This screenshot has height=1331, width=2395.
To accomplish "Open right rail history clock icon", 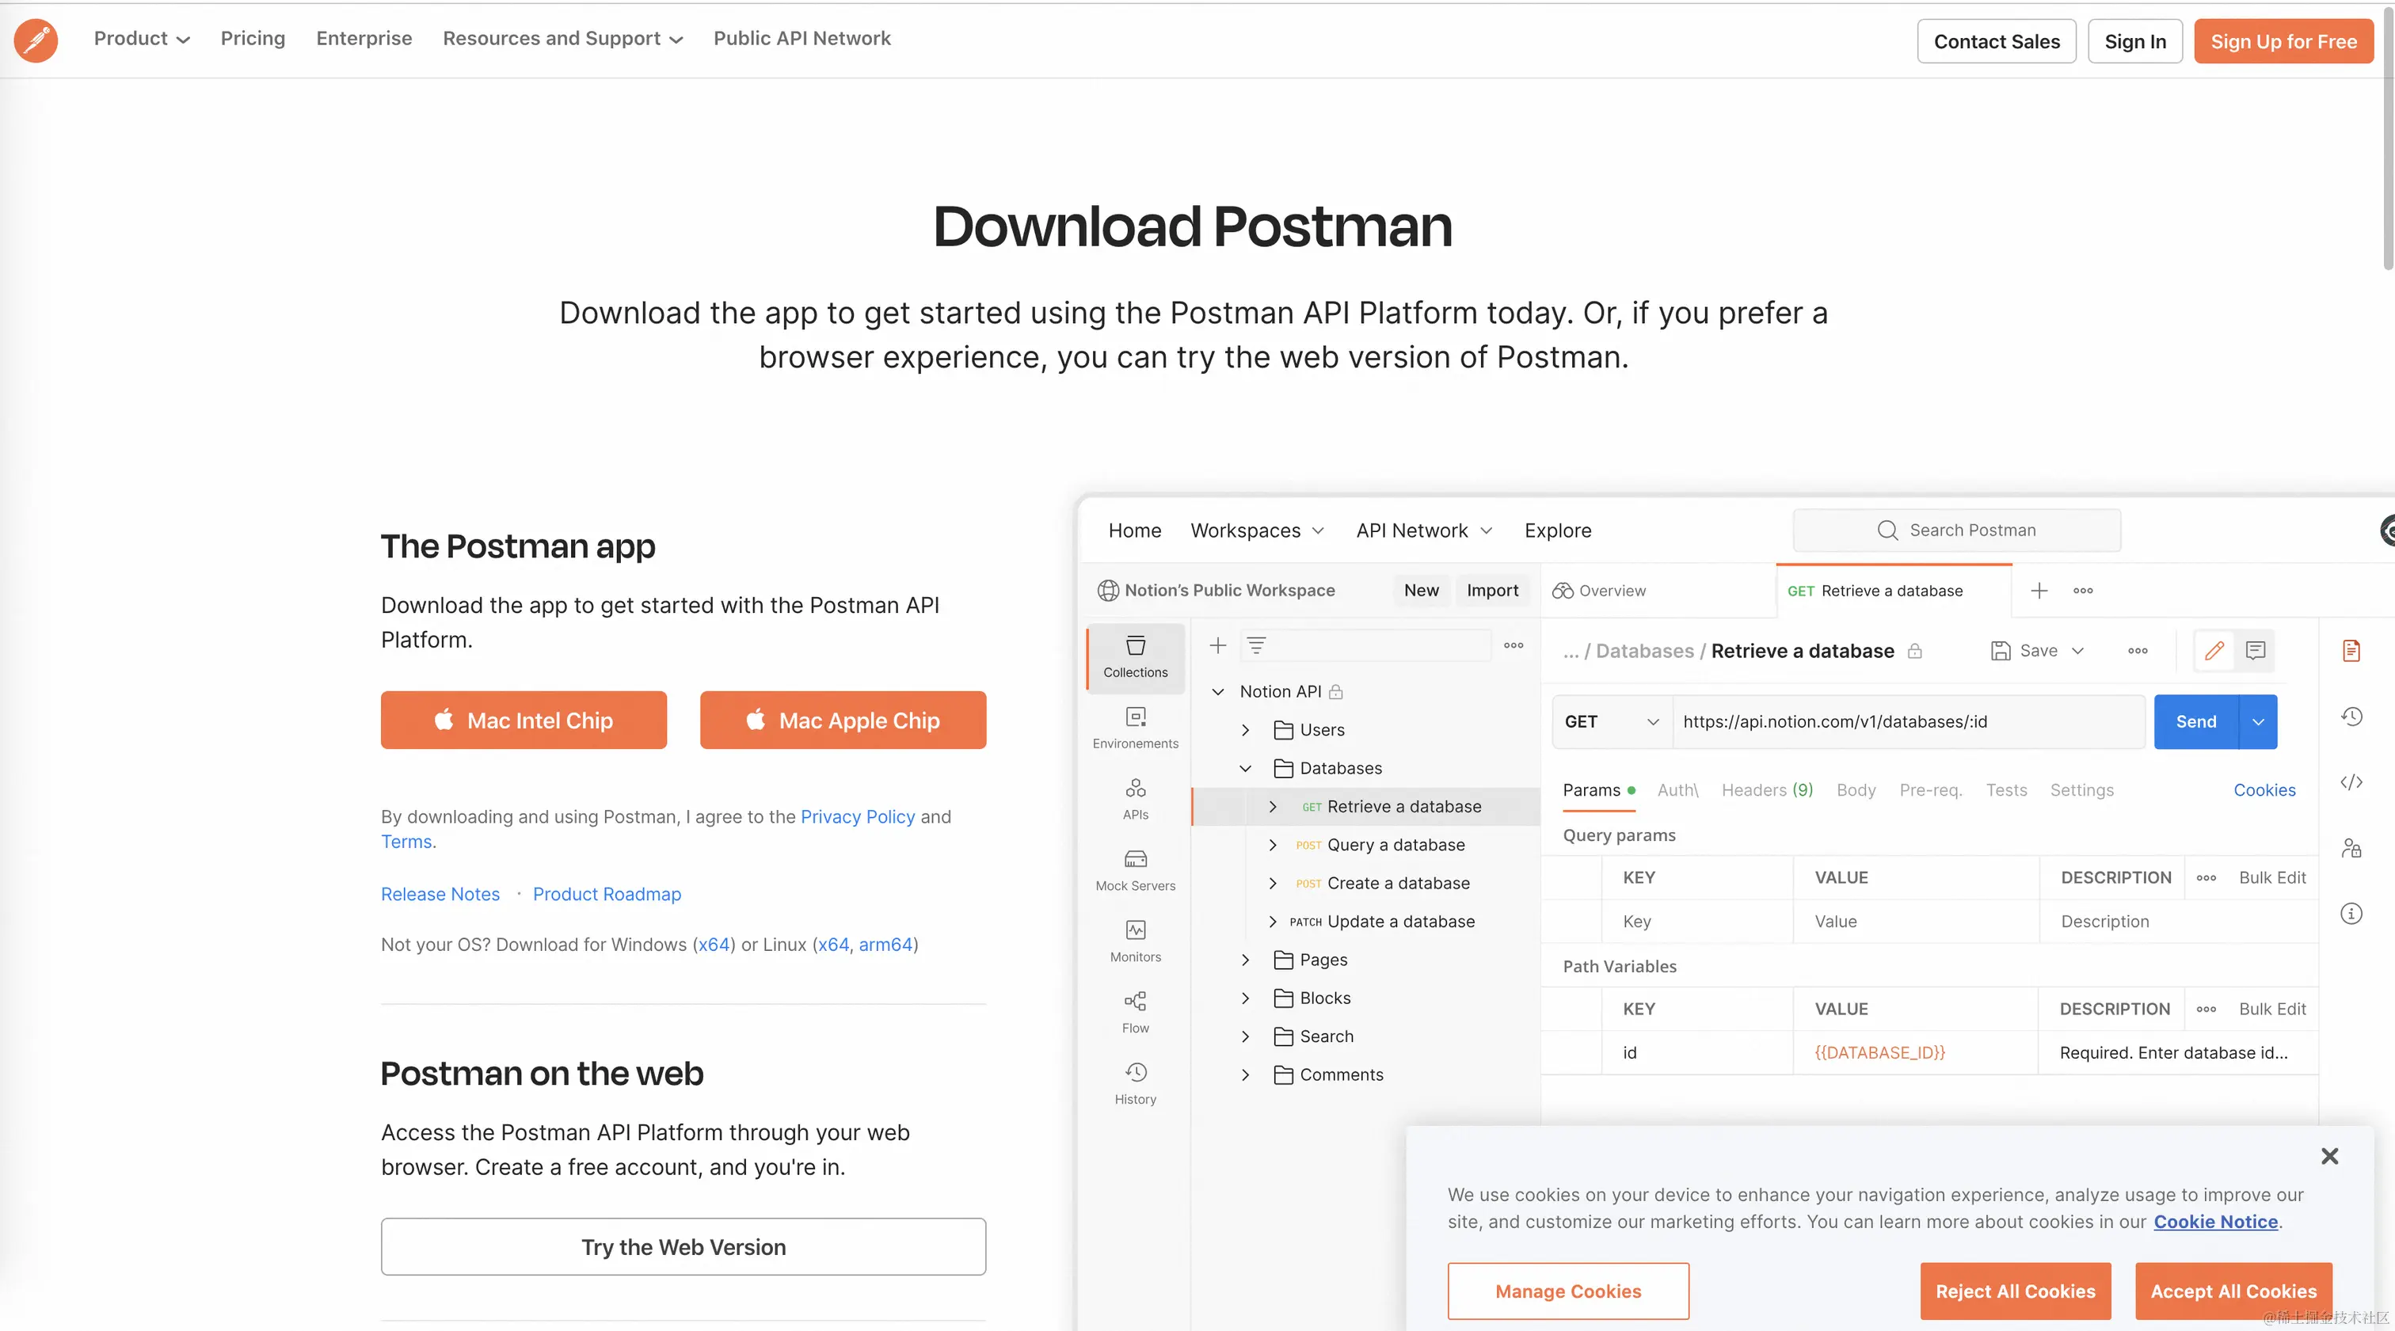I will click(x=2351, y=717).
